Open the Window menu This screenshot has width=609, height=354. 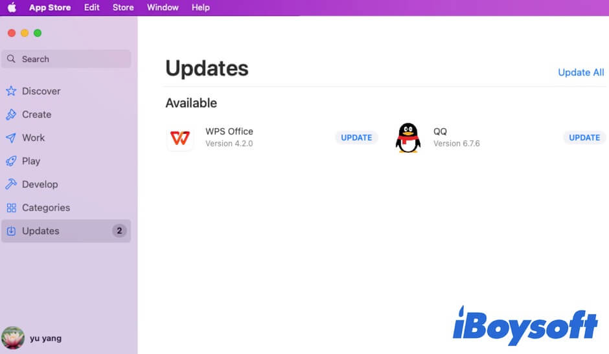[163, 7]
